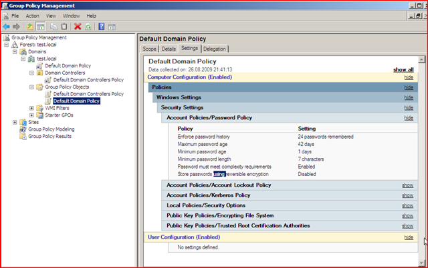
Task: Show the Account Lockout Policy section
Action: click(407, 185)
